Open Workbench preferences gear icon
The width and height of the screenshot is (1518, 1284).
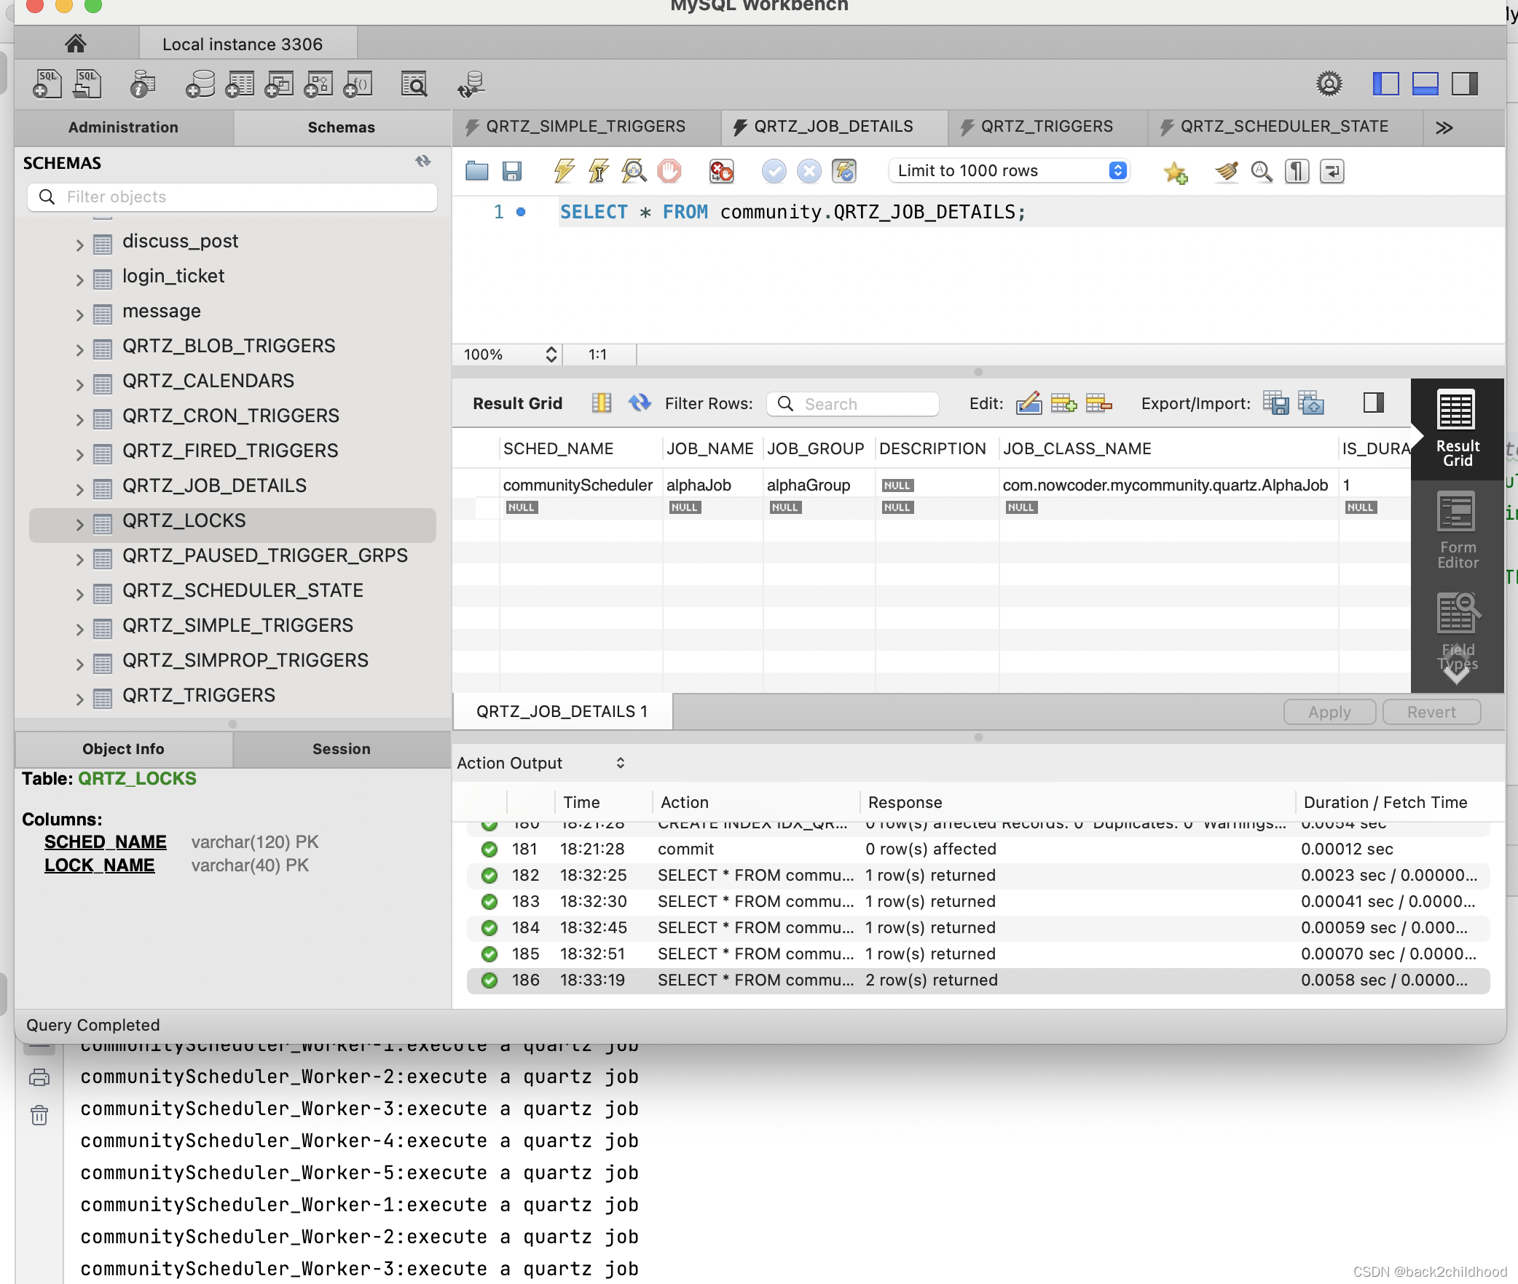1329,84
